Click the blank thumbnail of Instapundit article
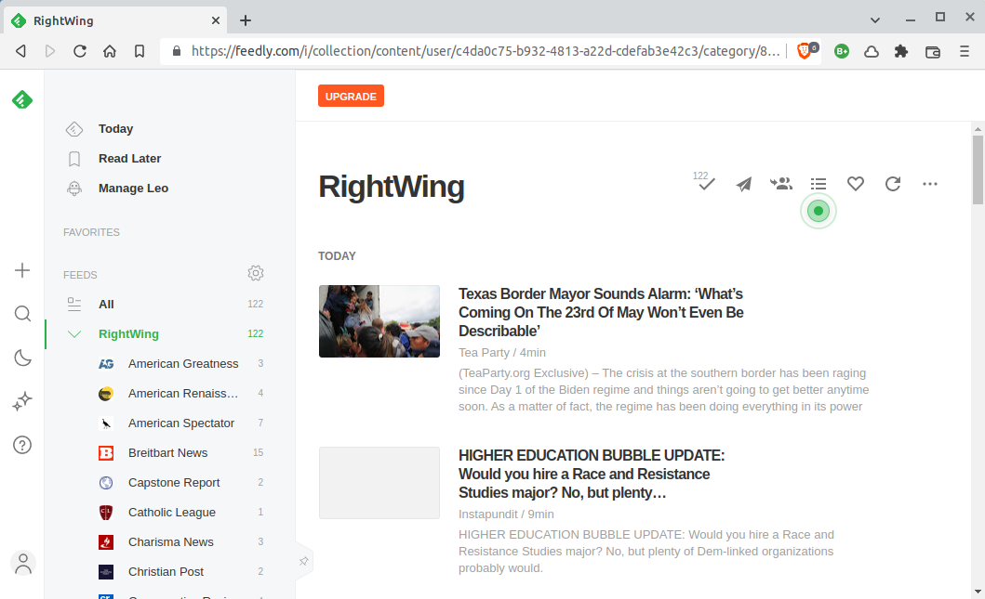Image resolution: width=985 pixels, height=599 pixels. [379, 483]
